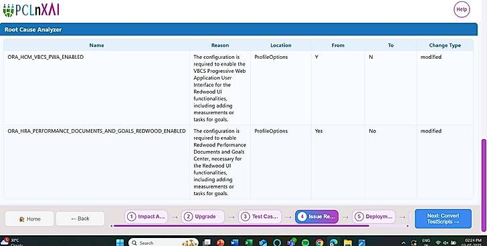This screenshot has height=246, width=487.
Task: Click the PCLnXAI logo
Action: [x=31, y=9]
